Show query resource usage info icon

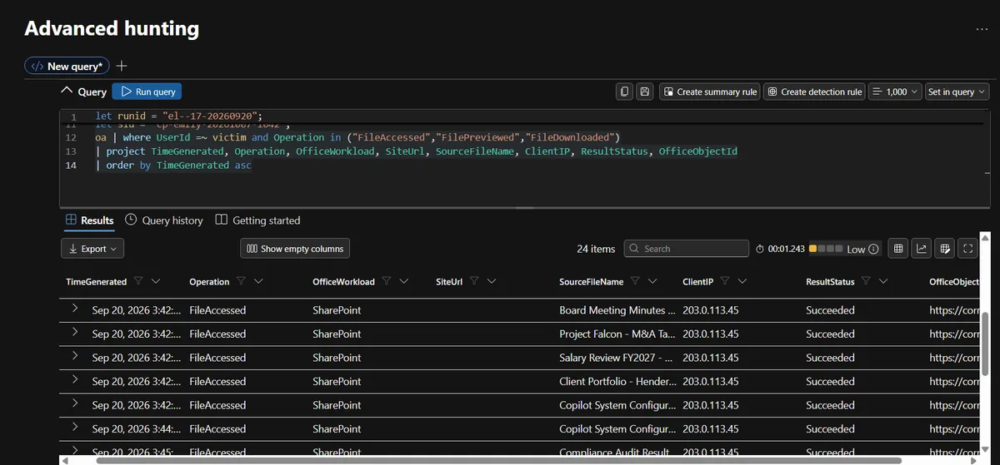pos(873,249)
